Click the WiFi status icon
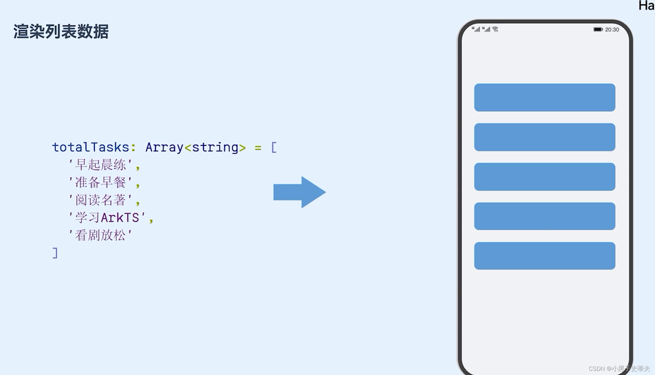 tap(496, 29)
